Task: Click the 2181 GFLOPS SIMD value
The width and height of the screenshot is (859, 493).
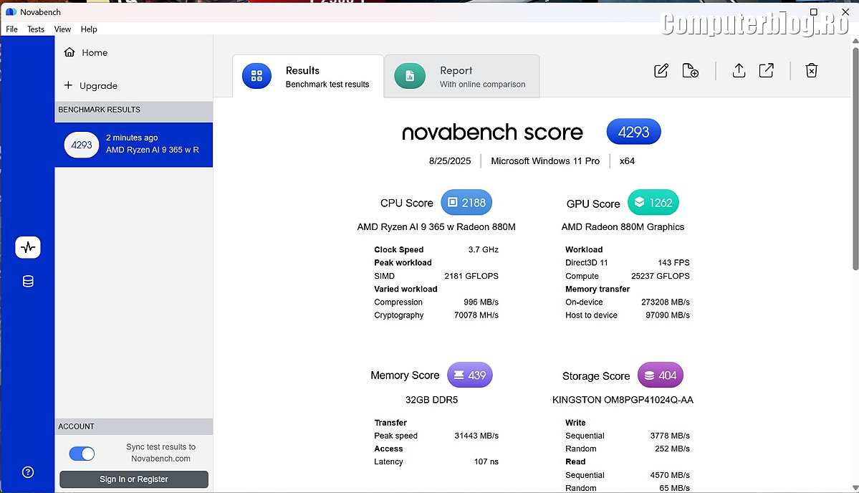Action: [x=471, y=276]
